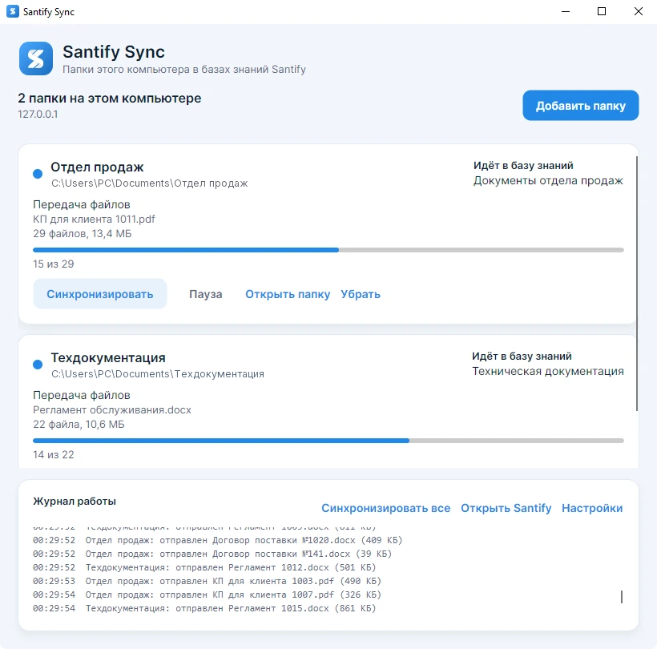Click the text 22 файла, 10,6 МБ
657x649 pixels.
click(x=79, y=425)
